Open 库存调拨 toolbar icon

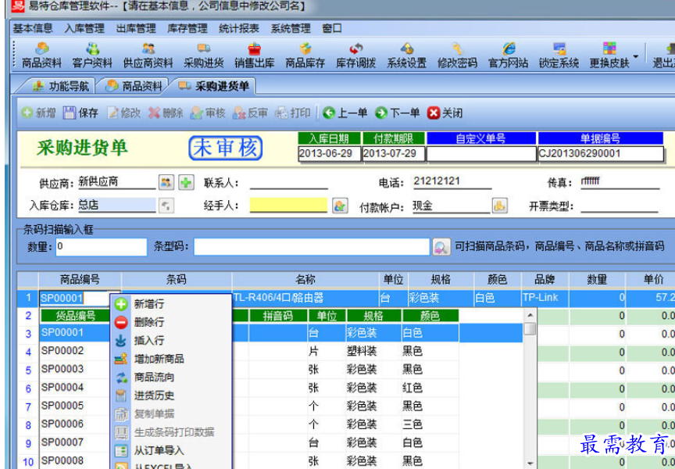[x=356, y=55]
